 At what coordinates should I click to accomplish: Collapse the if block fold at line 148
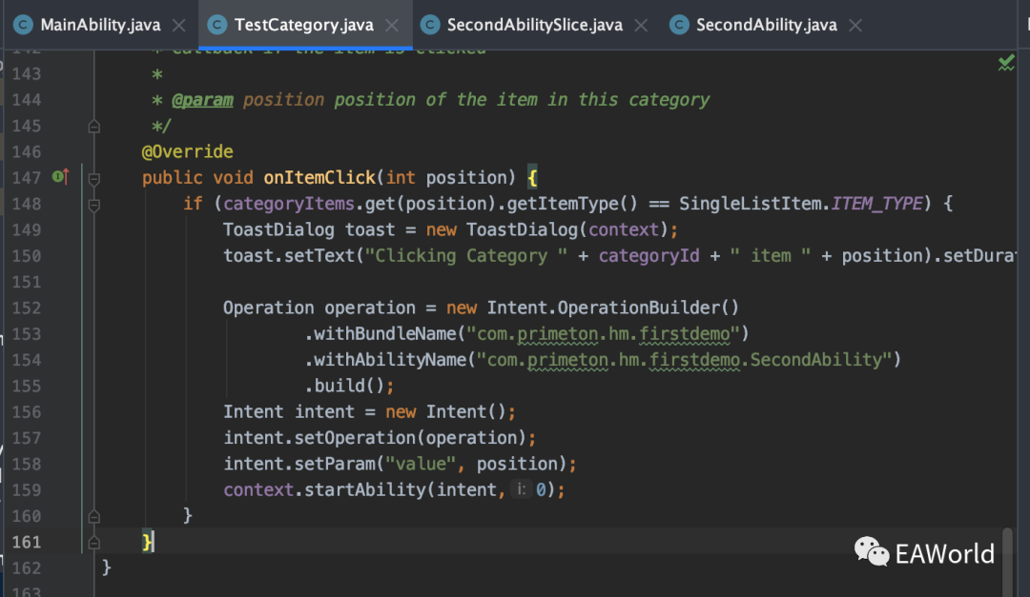(x=93, y=205)
